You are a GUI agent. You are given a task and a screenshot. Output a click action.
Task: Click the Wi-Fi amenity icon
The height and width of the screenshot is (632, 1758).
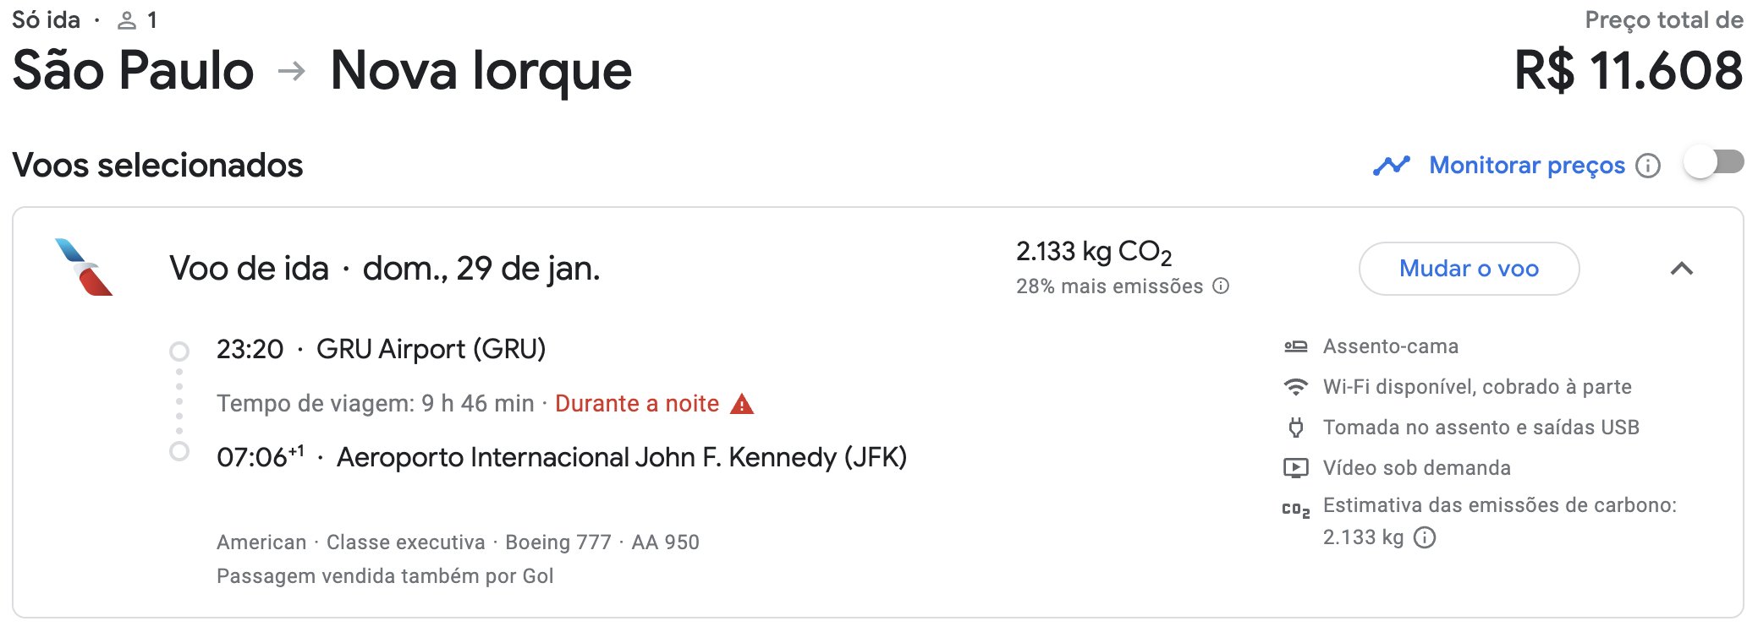coord(1296,387)
